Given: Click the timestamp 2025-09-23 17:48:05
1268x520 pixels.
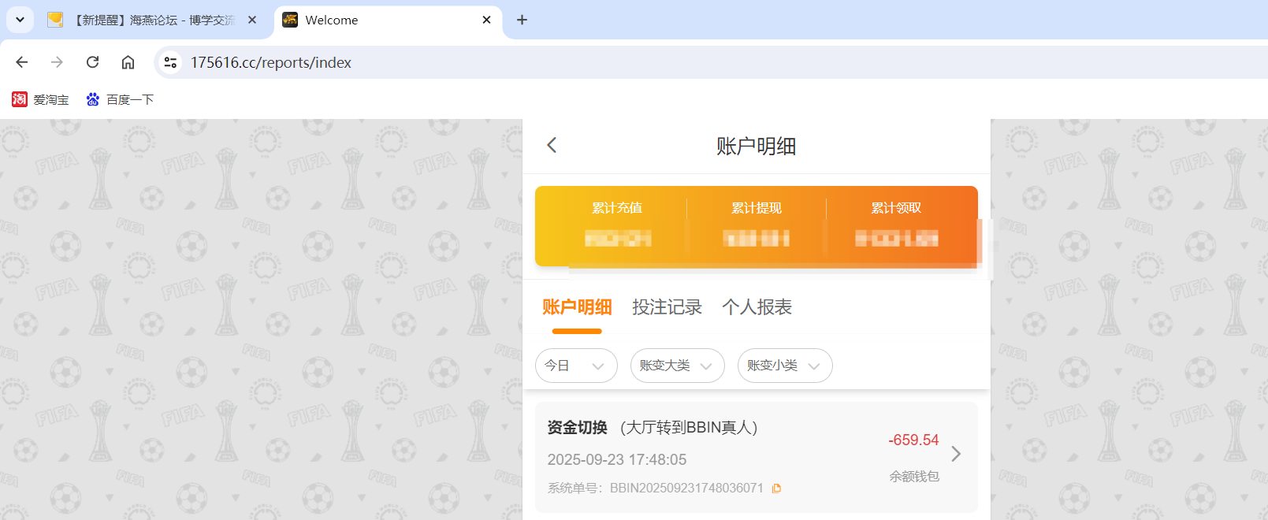Looking at the screenshot, I should [617, 459].
